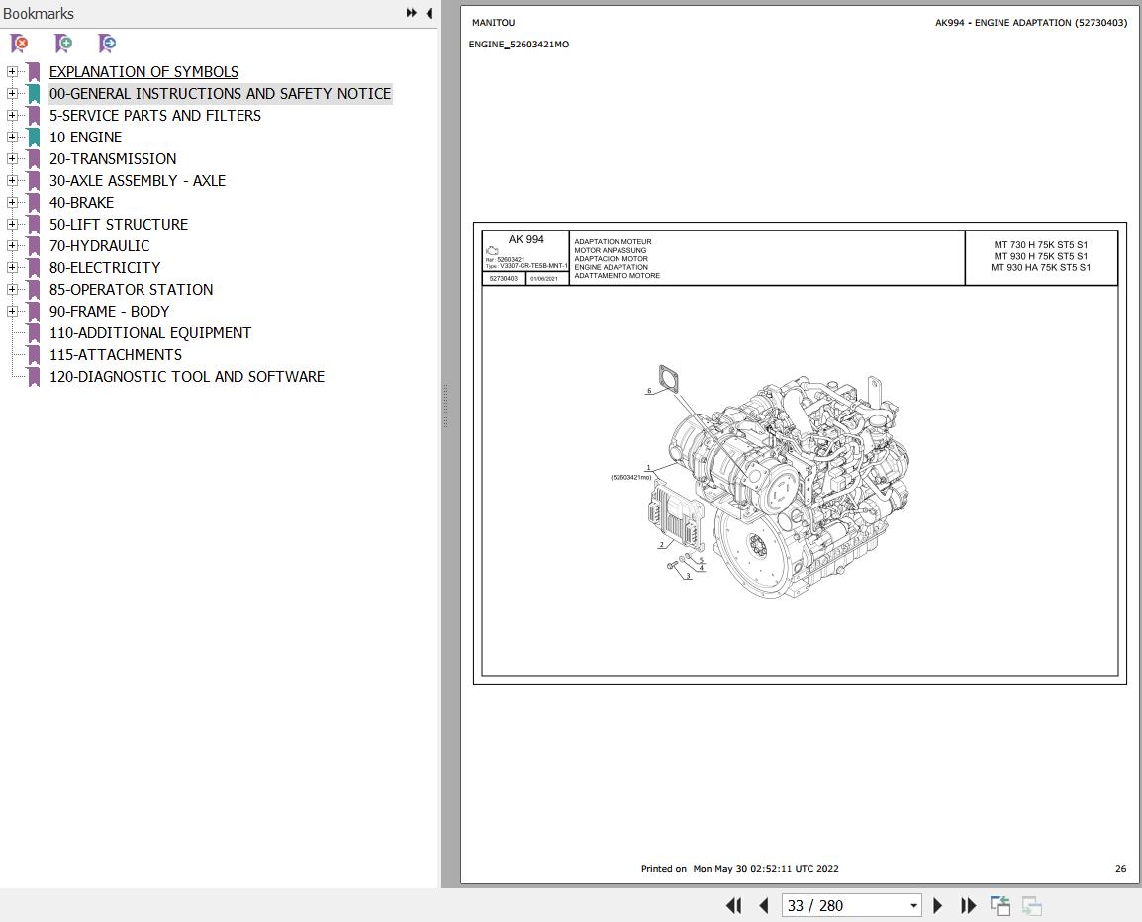Viewport: 1142px width, 922px height.
Task: Open 5-SERVICE PARTS AND FILTERS bookmark
Action: tap(155, 116)
